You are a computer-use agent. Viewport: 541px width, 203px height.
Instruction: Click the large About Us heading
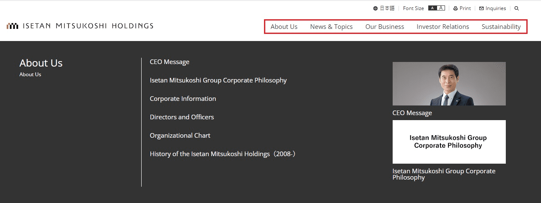tap(41, 63)
